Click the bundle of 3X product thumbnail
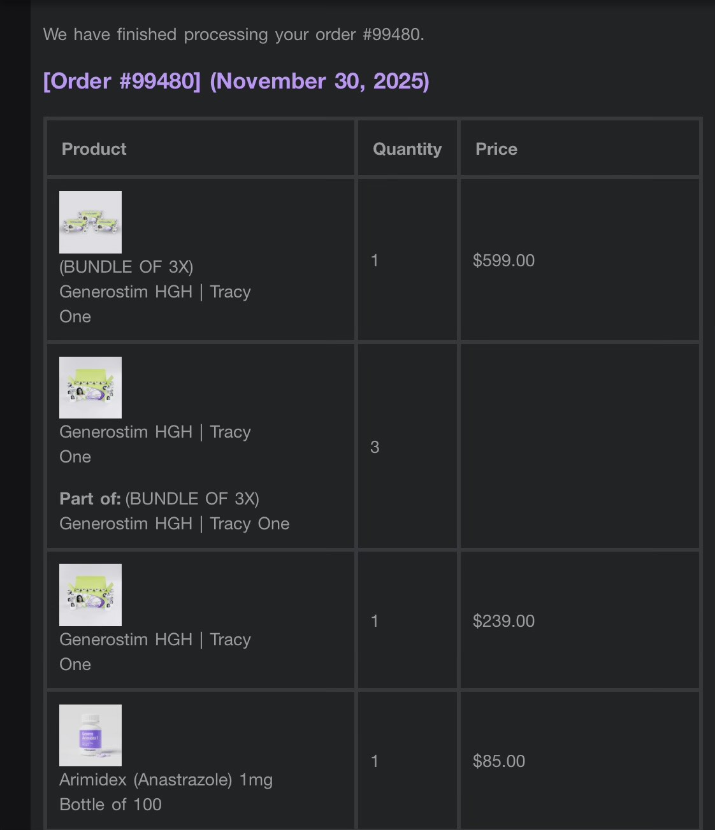 pyautogui.click(x=90, y=222)
